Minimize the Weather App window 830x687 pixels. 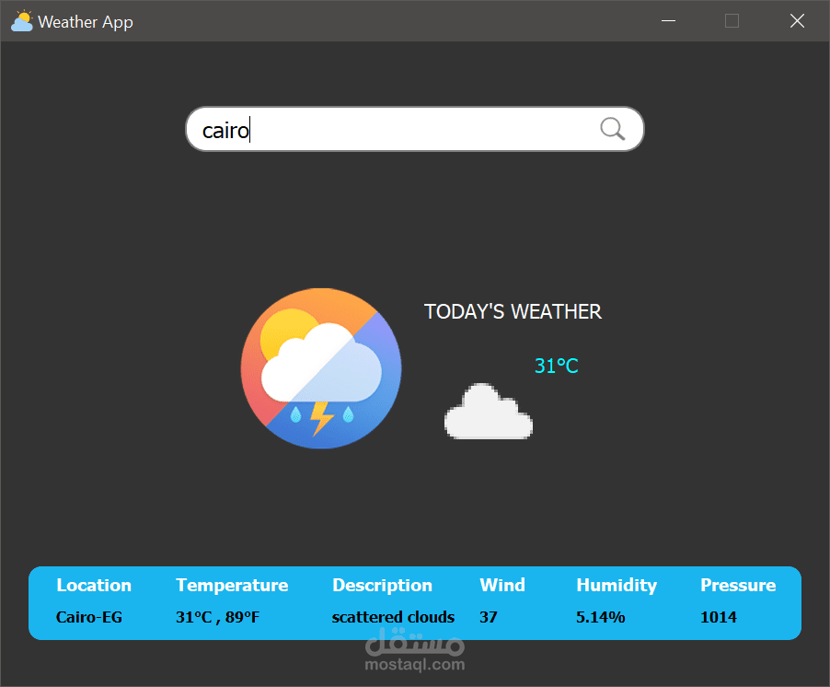click(669, 20)
